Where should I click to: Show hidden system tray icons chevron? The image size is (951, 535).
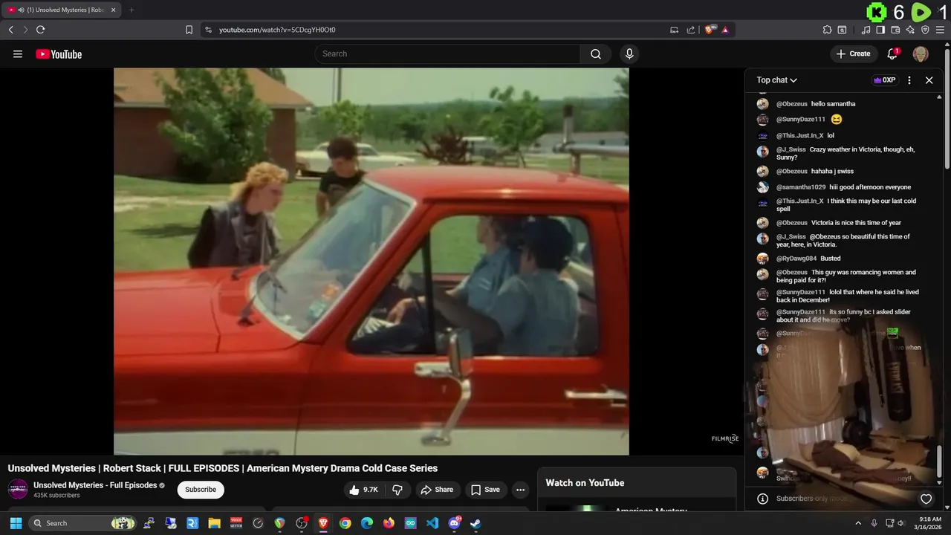[x=858, y=523]
